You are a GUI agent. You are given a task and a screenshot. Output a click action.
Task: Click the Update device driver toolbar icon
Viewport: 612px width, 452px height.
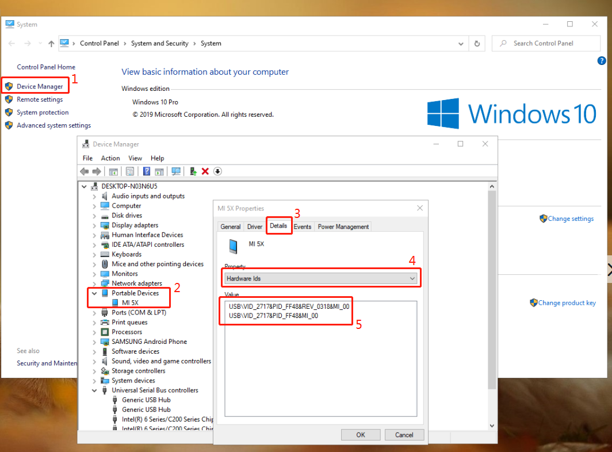click(x=193, y=171)
